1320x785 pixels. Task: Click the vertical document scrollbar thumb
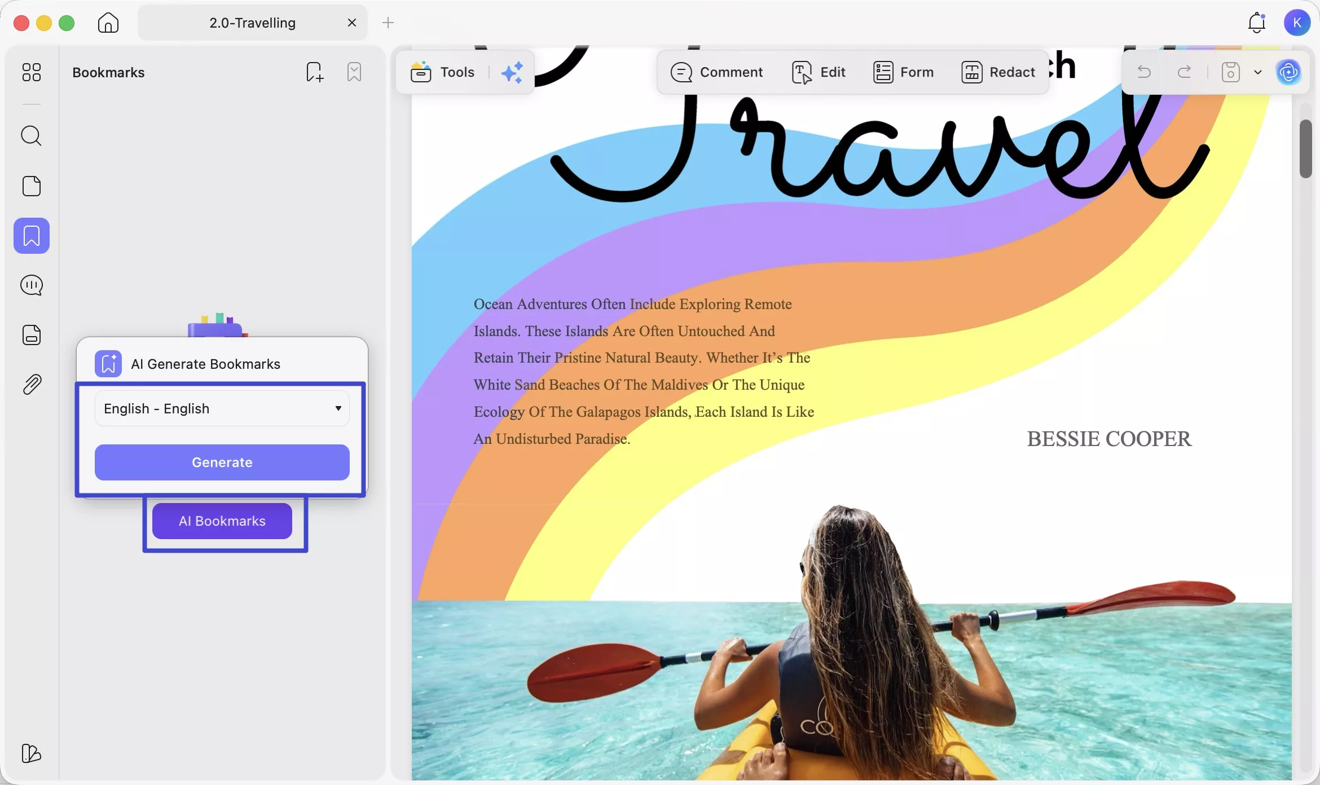pyautogui.click(x=1305, y=149)
